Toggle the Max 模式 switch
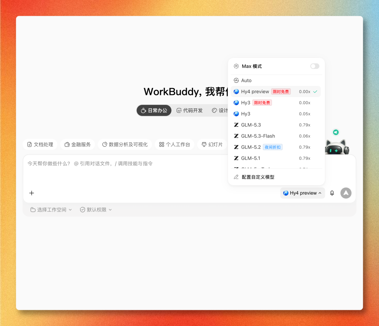 pyautogui.click(x=315, y=66)
